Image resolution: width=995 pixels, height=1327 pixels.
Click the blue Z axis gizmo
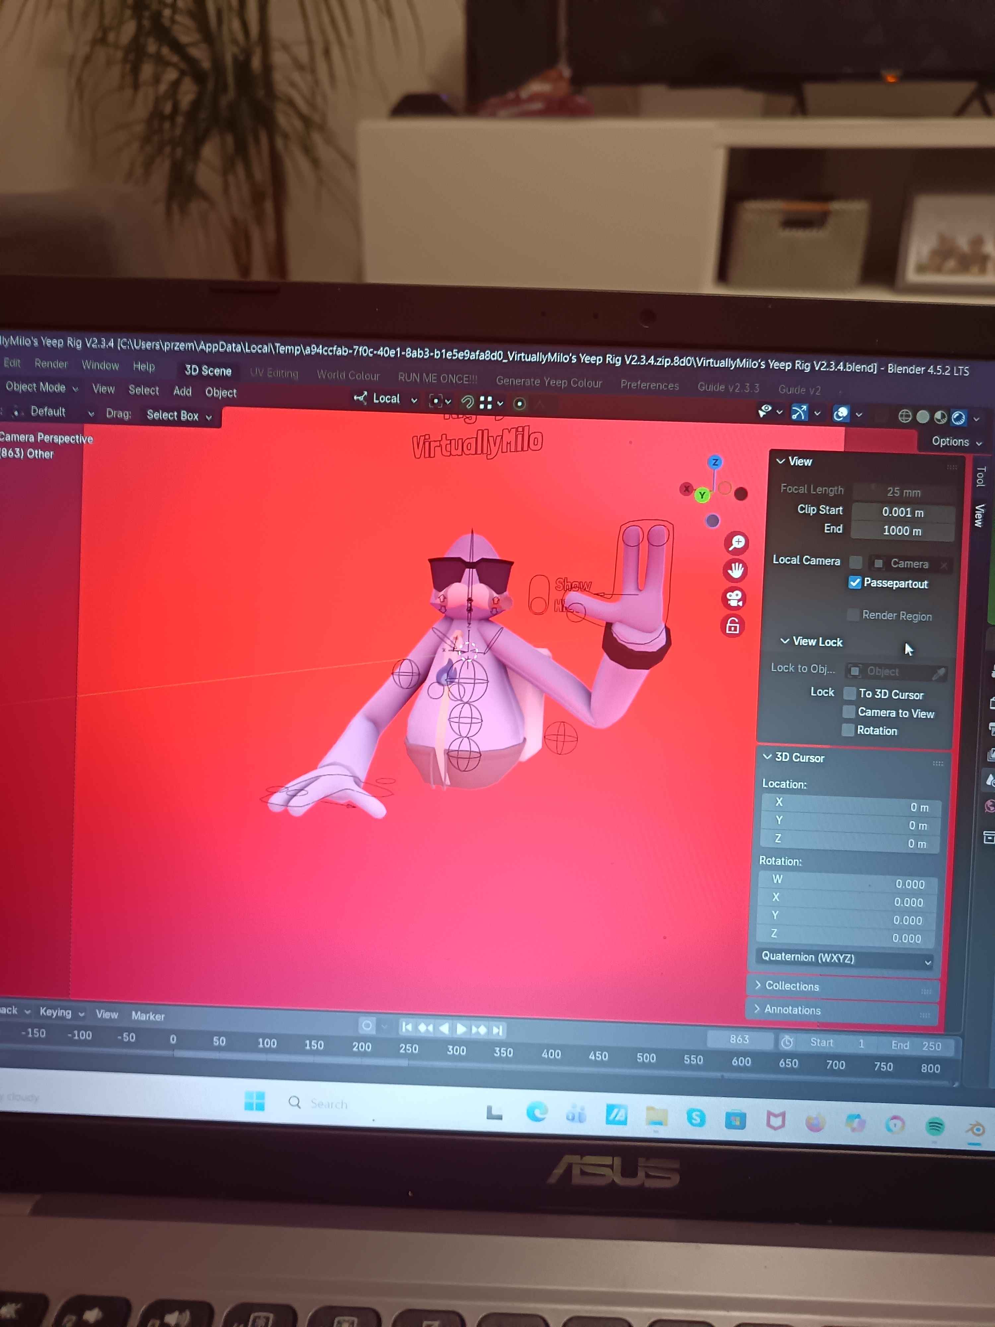(x=715, y=462)
